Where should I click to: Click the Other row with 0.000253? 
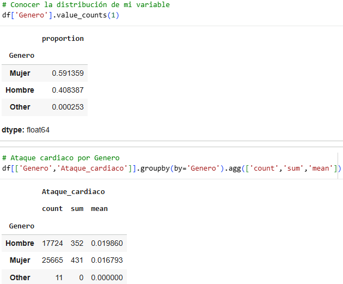45,107
